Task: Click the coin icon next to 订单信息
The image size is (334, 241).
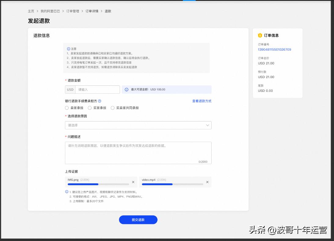Action: (260, 35)
